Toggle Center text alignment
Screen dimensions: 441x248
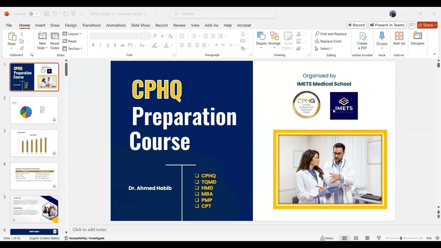point(189,45)
